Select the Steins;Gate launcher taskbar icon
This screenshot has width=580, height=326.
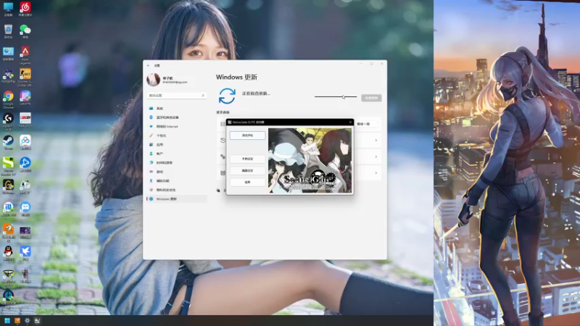click(37, 320)
